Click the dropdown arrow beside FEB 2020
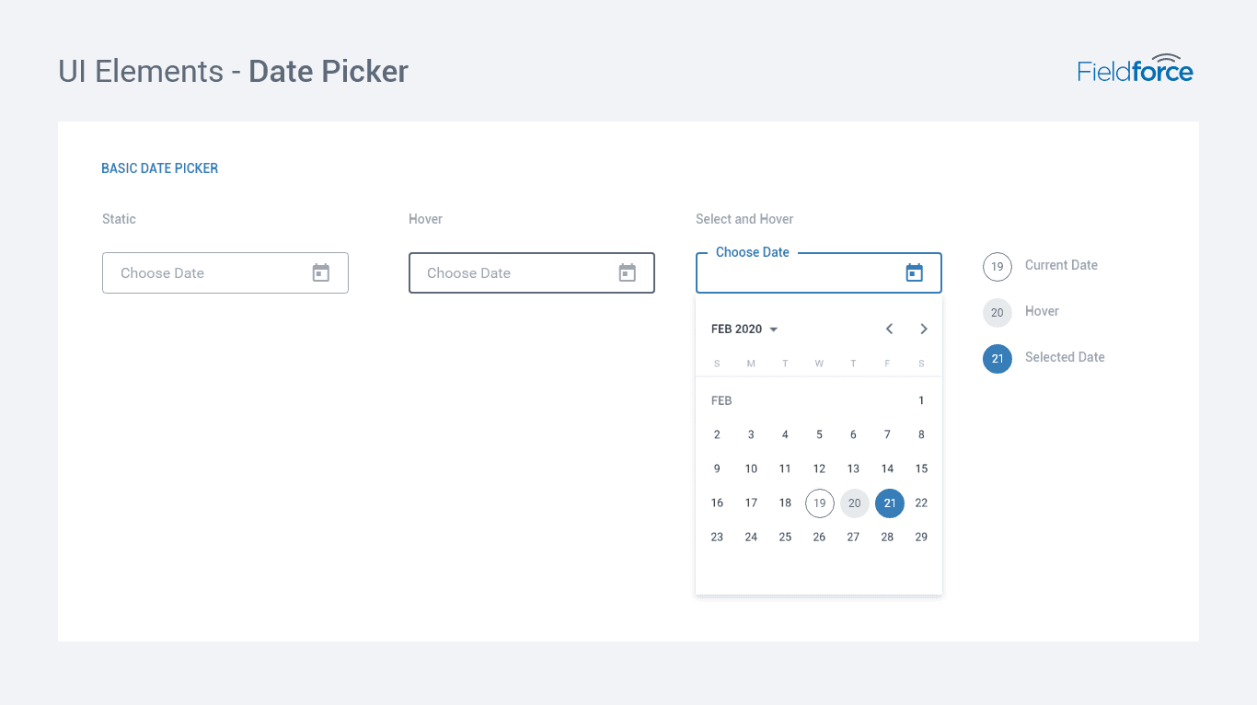This screenshot has width=1257, height=705. (773, 329)
